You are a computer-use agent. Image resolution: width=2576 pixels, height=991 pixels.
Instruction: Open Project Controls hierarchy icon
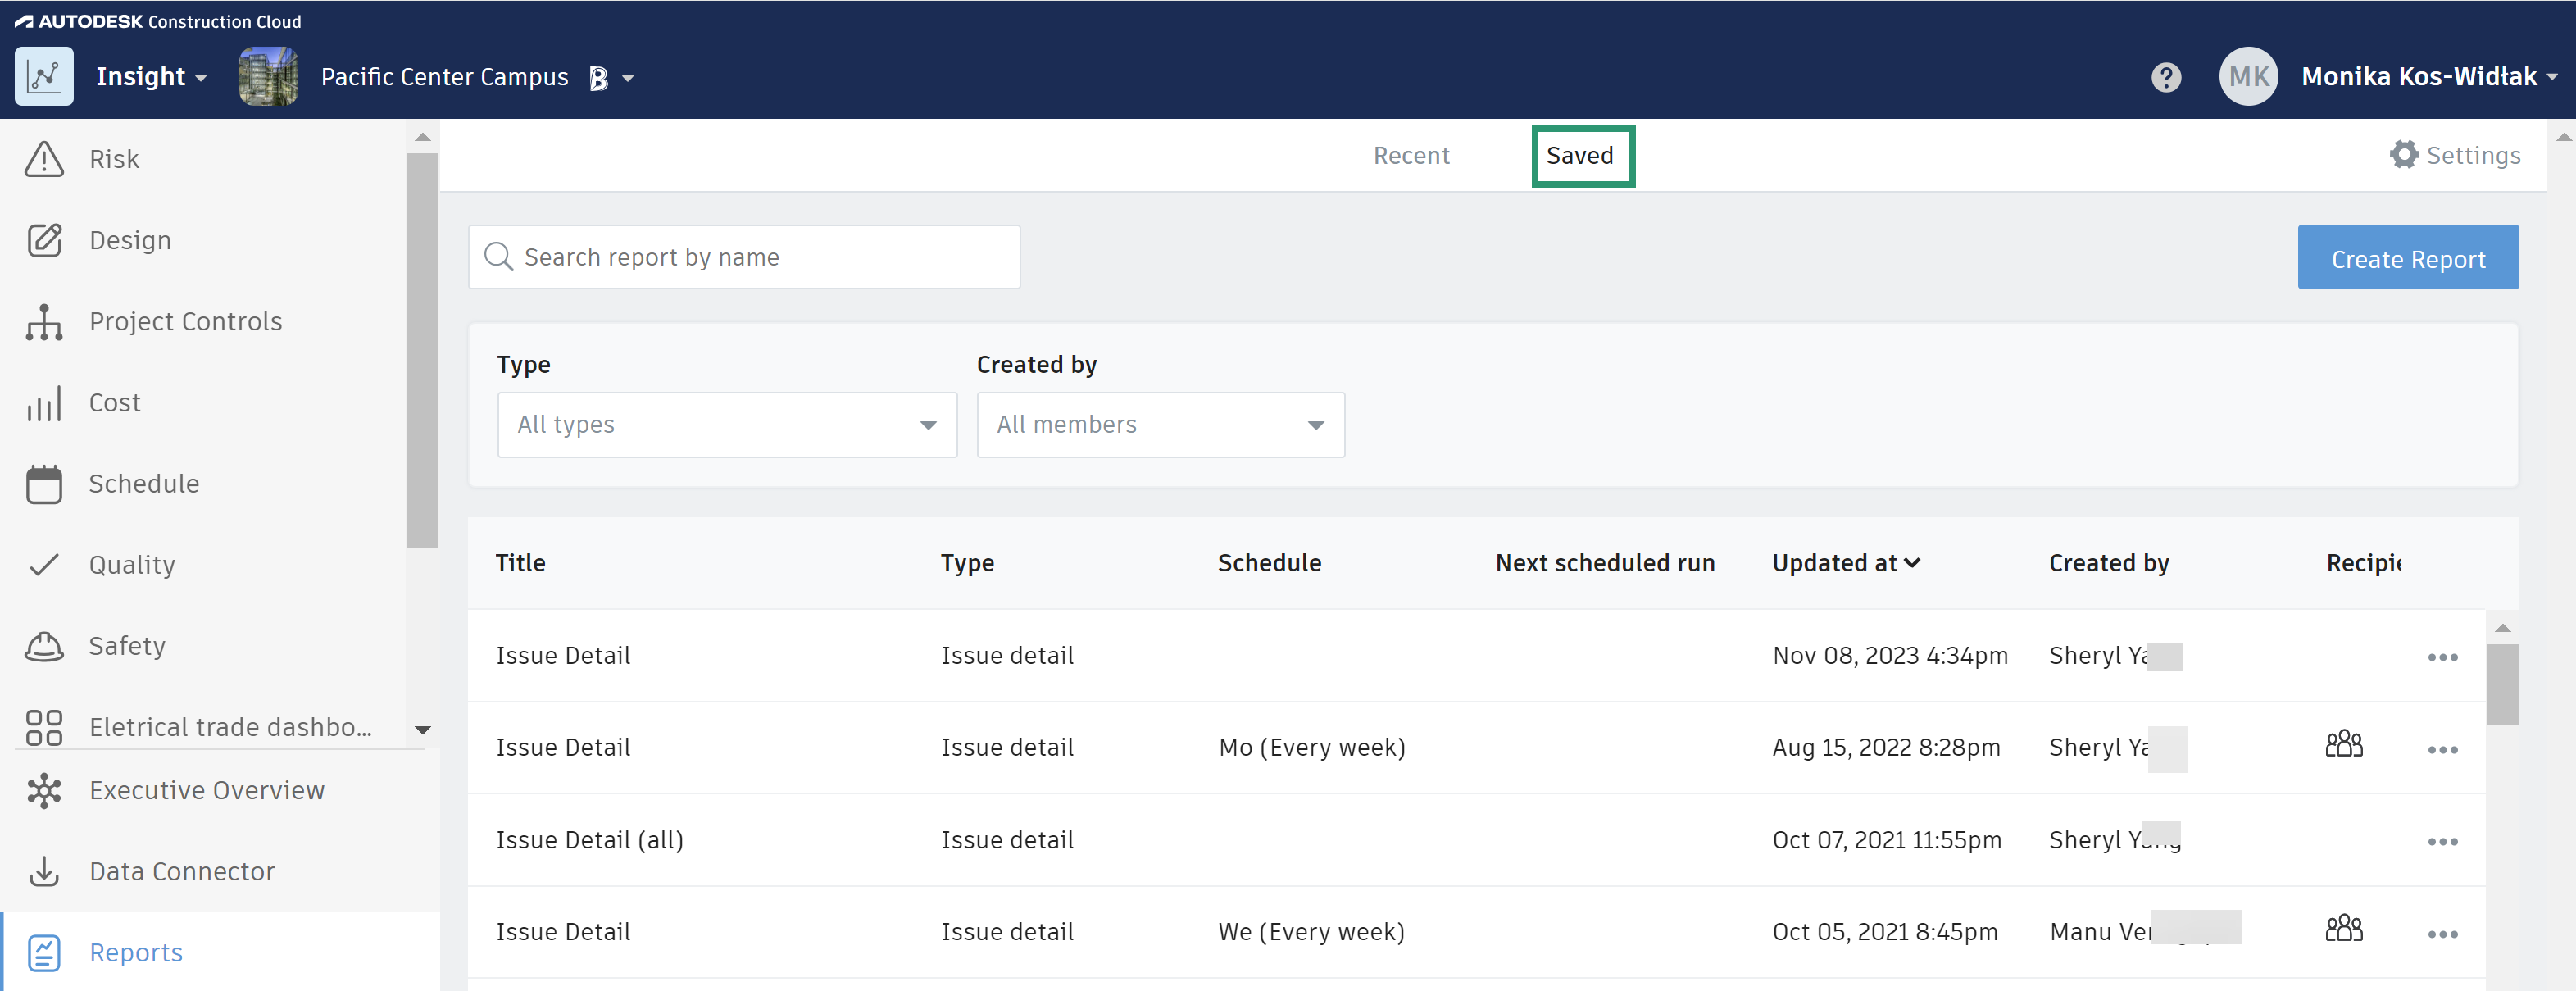tap(44, 322)
